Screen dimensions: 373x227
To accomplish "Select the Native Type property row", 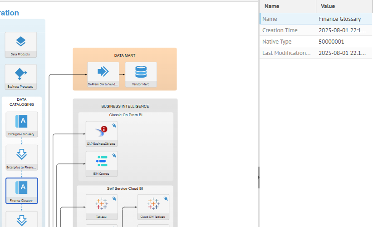I will [316, 41].
